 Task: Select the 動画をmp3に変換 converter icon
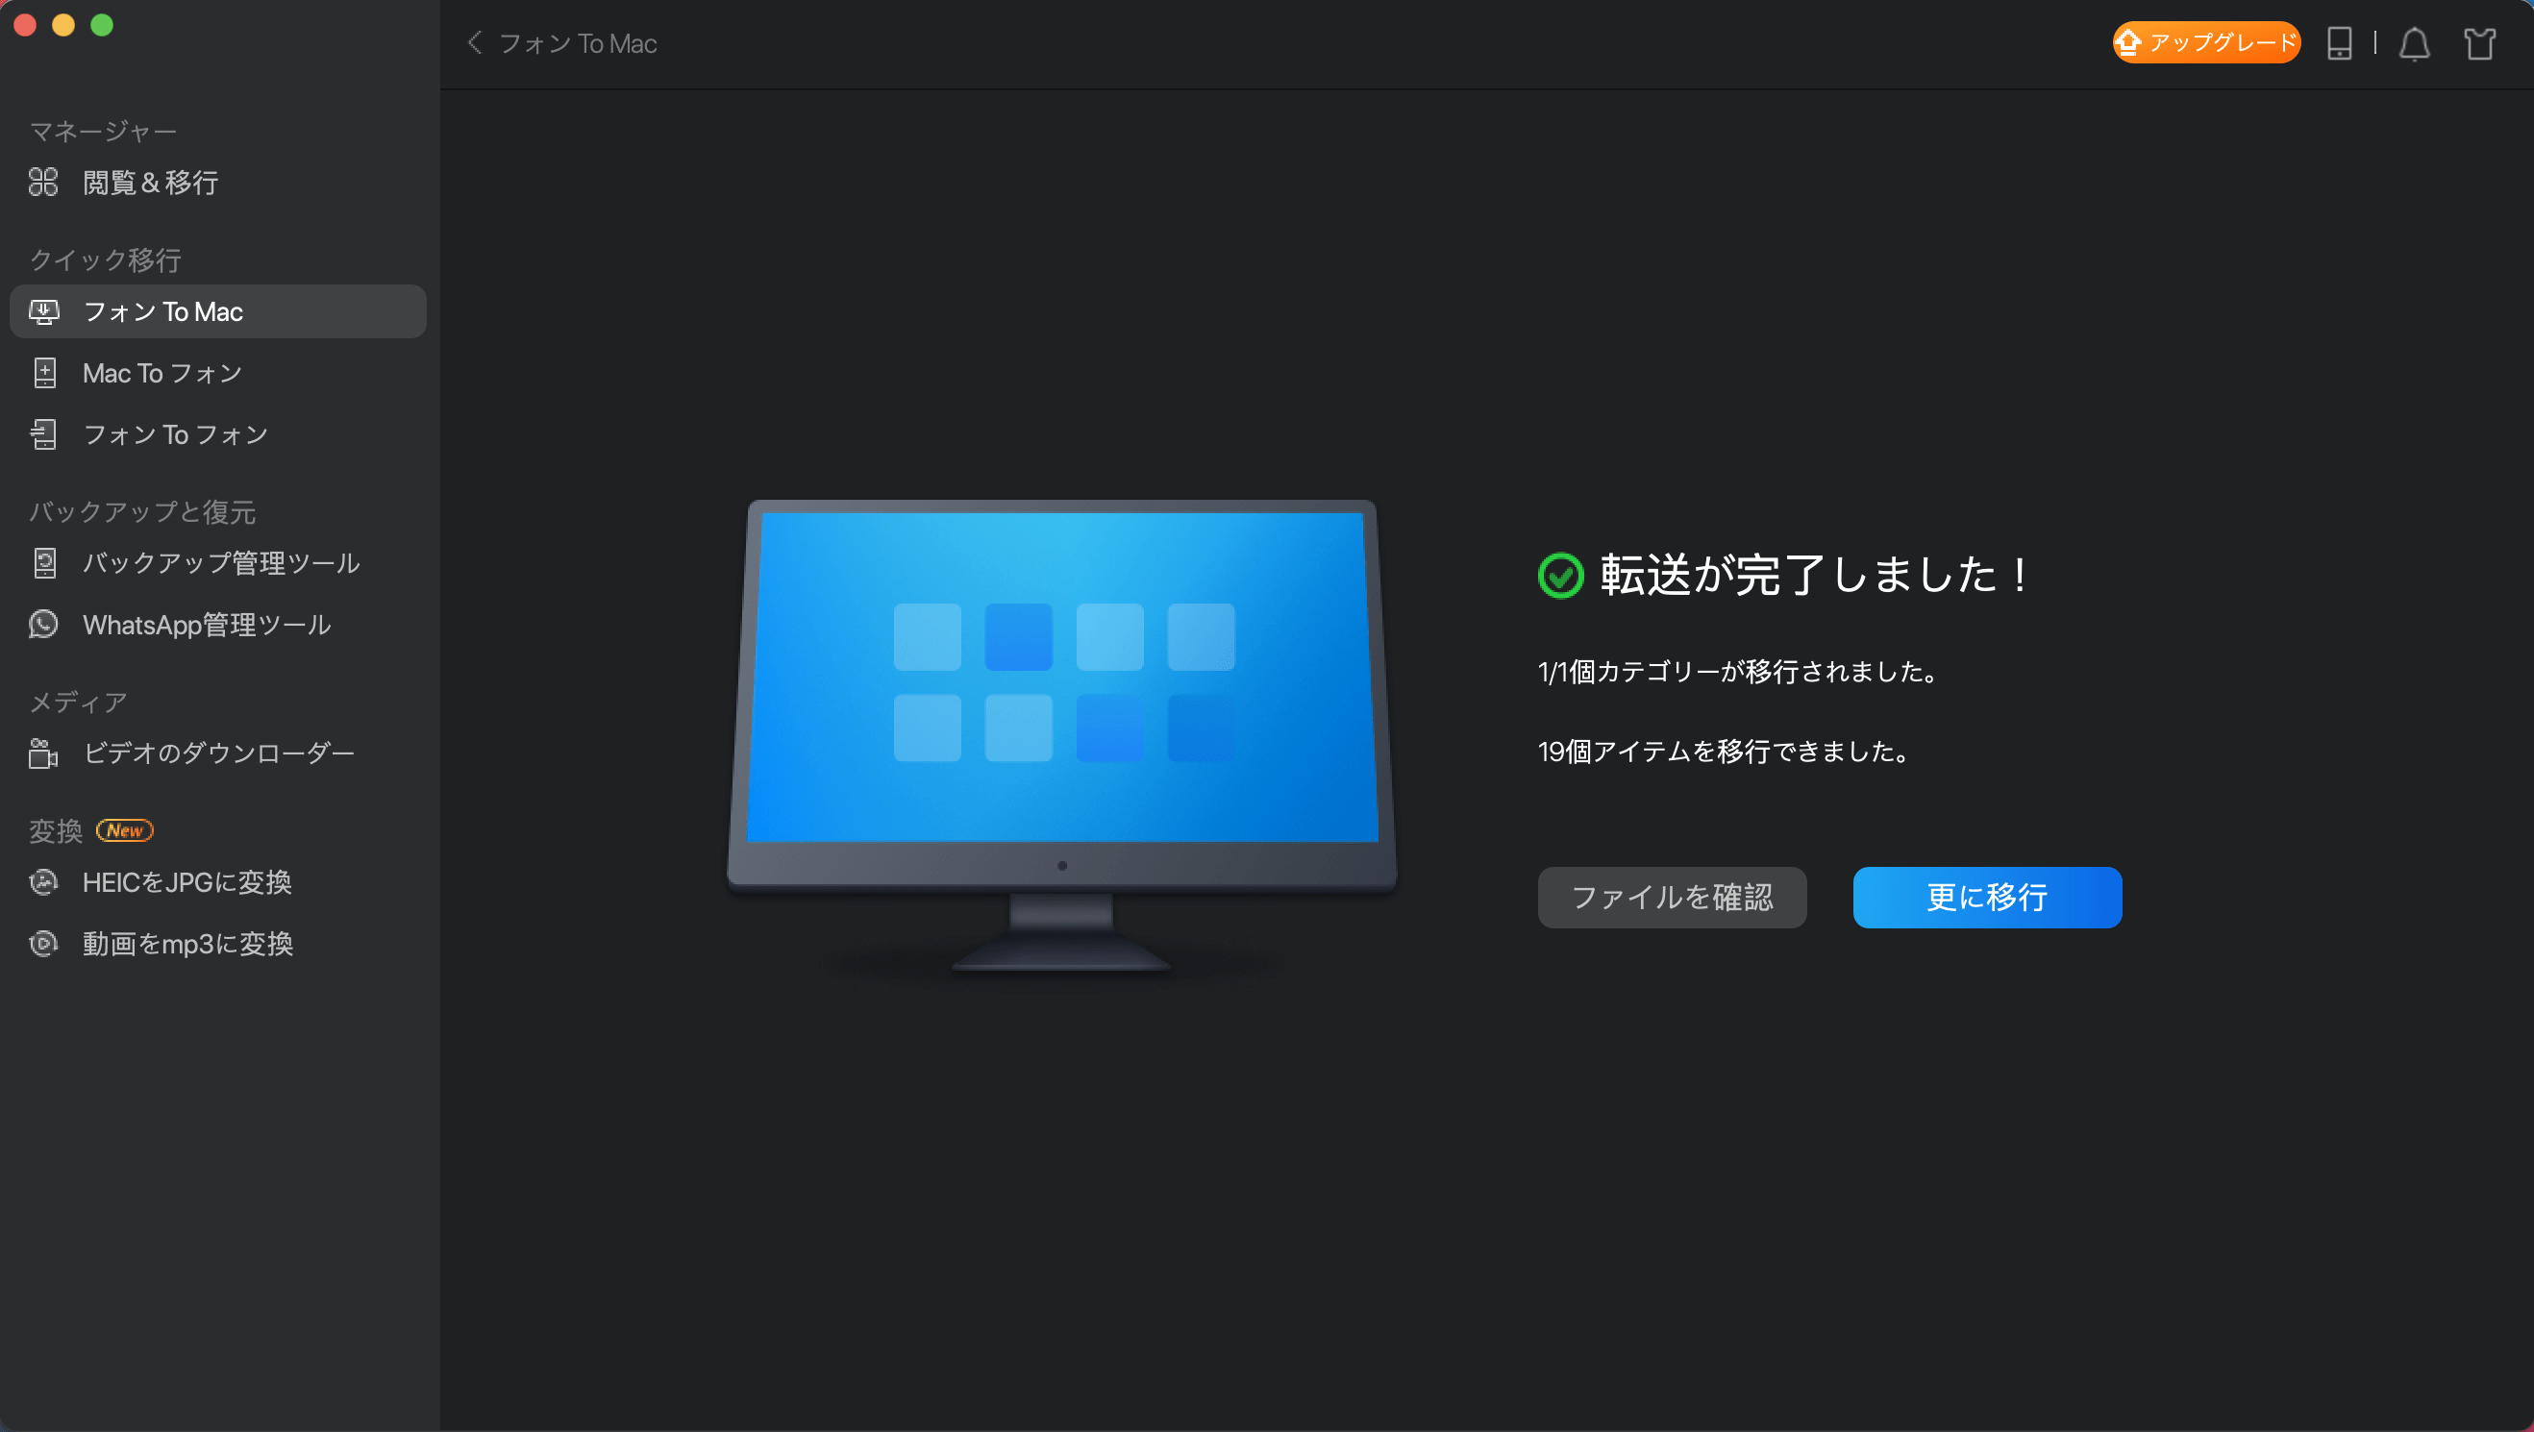(x=43, y=943)
